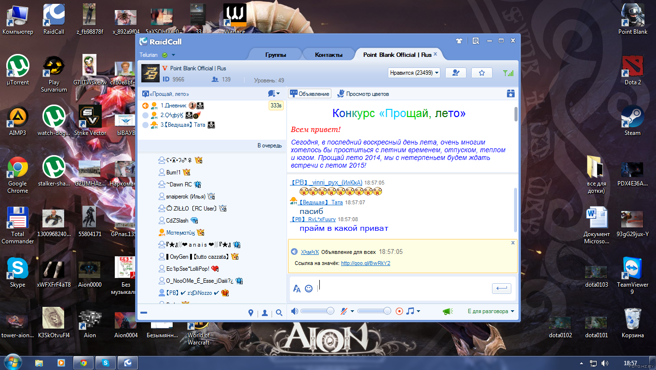This screenshot has width=656, height=370.
Task: Collapse the member list with minus icon
Action: coord(144,313)
